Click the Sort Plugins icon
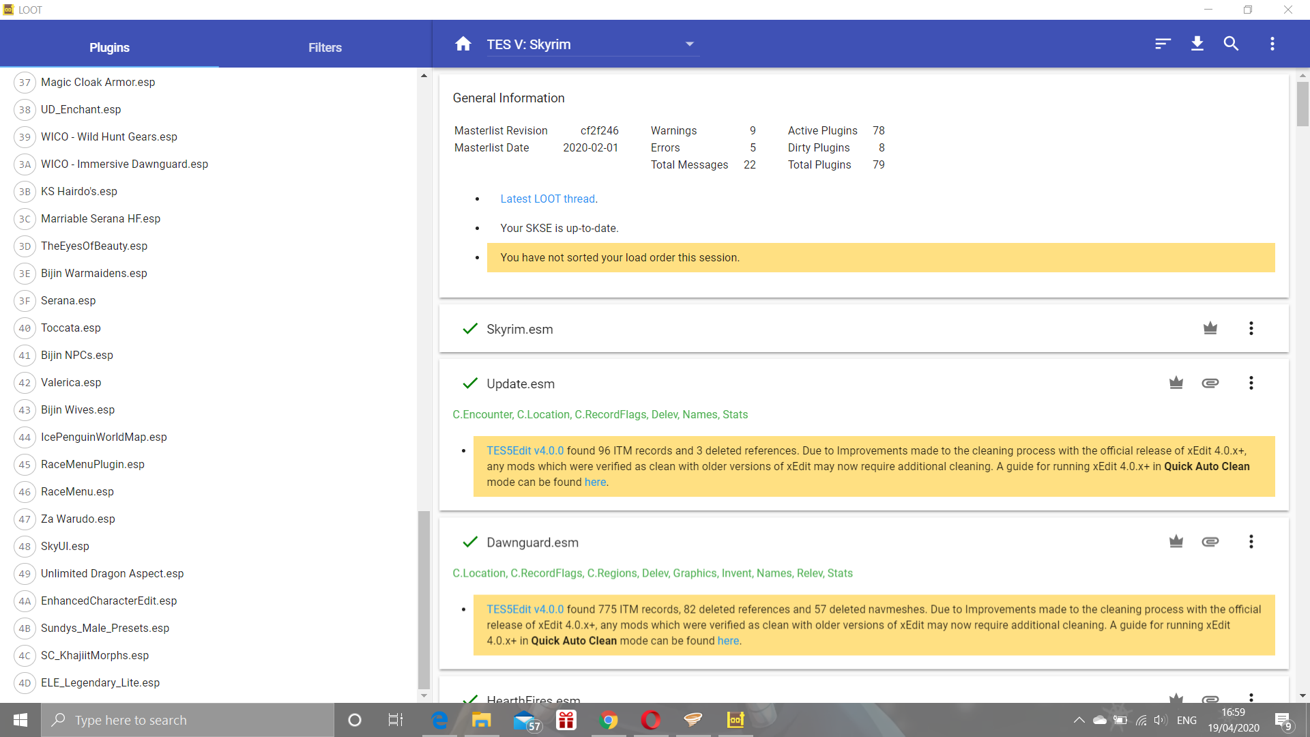The width and height of the screenshot is (1310, 737). (1163, 44)
